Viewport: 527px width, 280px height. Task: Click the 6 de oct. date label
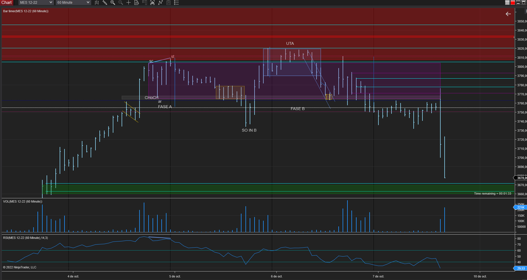(x=277, y=276)
